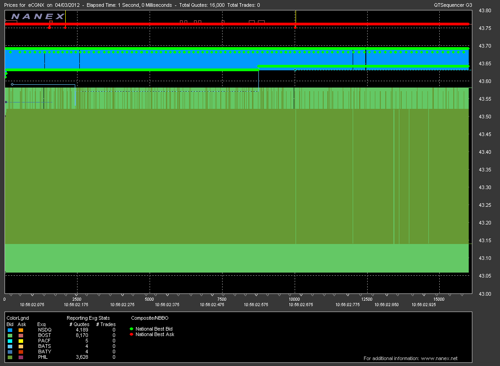Click "Total Quotes: 16,000" in the title
This screenshot has height=366, width=500.
202,5
